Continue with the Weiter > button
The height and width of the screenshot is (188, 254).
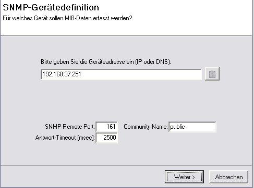[x=184, y=177]
